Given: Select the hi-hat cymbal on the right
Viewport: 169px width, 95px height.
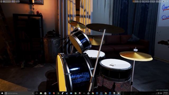Looking at the screenshot, I should point(136,56).
